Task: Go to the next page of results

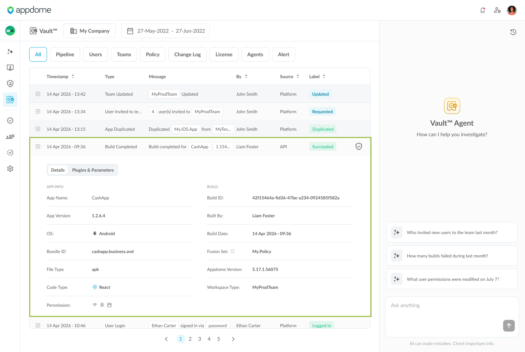Action: pos(233,339)
